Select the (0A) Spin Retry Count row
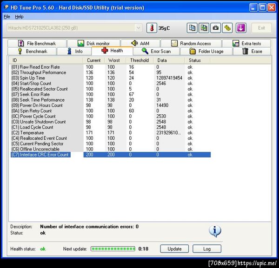 110,111
